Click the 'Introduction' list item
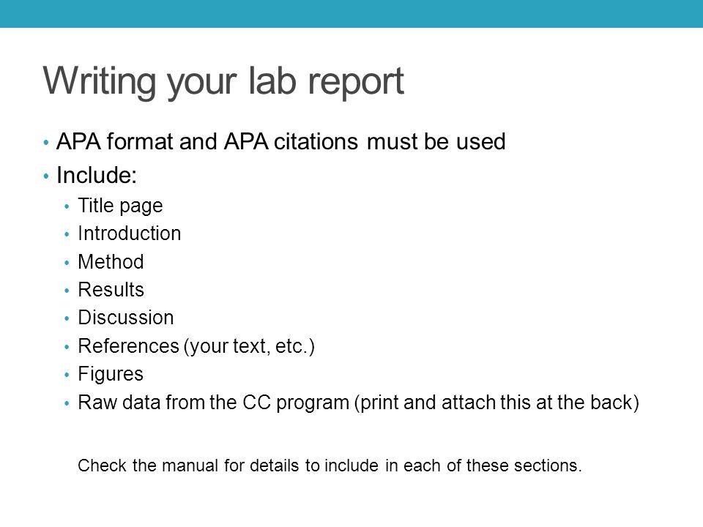 pos(129,233)
